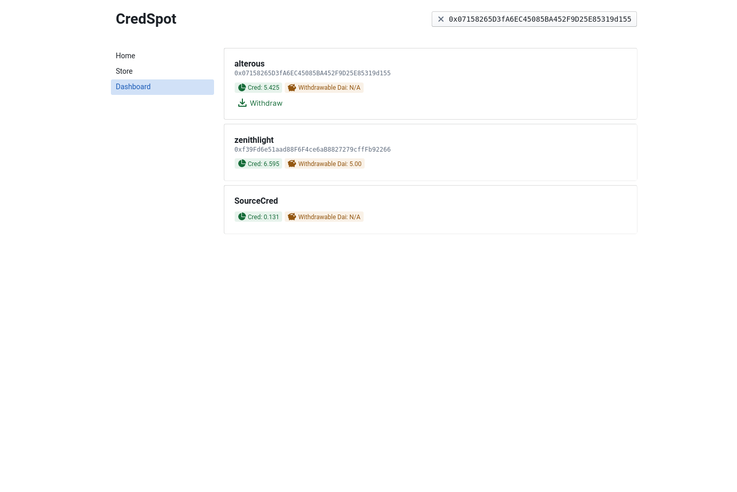Viewport: 737px width, 492px height.
Task: Click the pie chart icon in SourceCred Cred badge
Action: pyautogui.click(x=242, y=217)
